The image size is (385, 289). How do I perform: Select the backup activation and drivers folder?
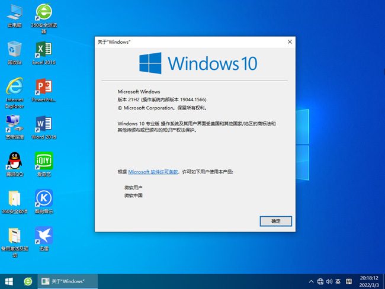click(15, 242)
